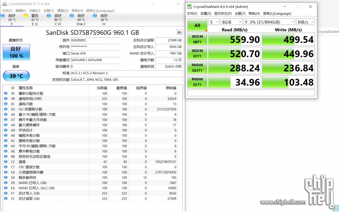The width and height of the screenshot is (339, 214).
Task: Click the firmware field X36300DC
Action: pyautogui.click(x=95, y=40)
